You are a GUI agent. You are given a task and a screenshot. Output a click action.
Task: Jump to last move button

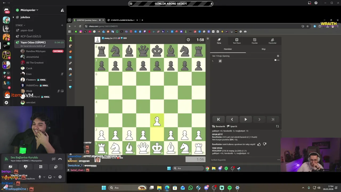pyautogui.click(x=273, y=119)
